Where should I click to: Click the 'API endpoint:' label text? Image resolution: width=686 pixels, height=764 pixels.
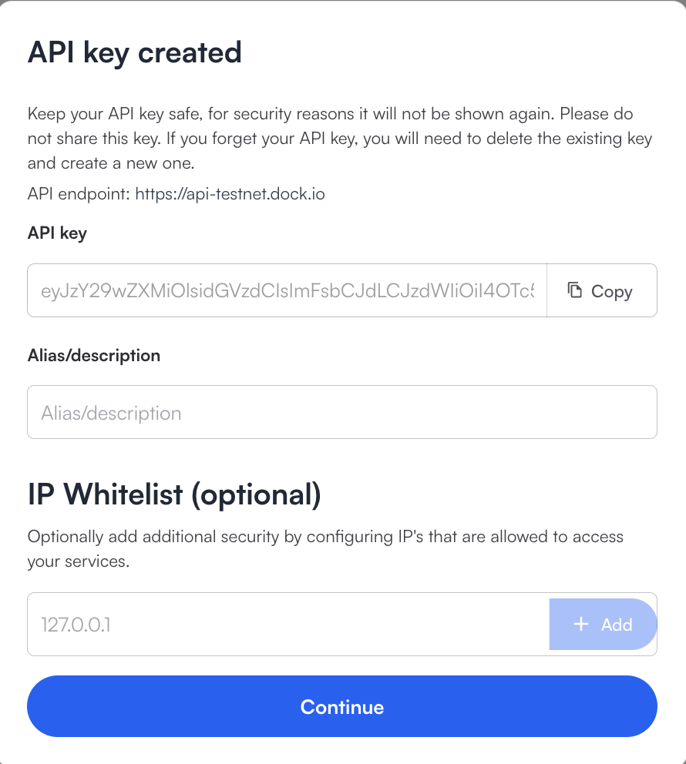point(79,194)
